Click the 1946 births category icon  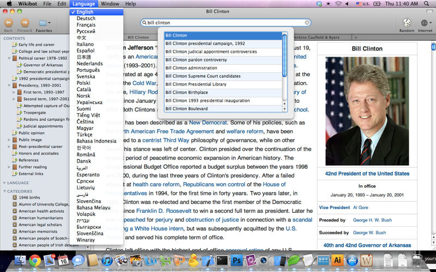pyautogui.click(x=15, y=197)
